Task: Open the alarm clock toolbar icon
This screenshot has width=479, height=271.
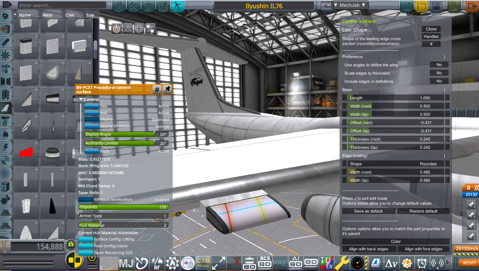Action: pyautogui.click(x=422, y=263)
